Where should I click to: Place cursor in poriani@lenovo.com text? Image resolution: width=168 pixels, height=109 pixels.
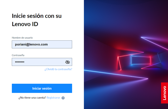(x=31, y=44)
